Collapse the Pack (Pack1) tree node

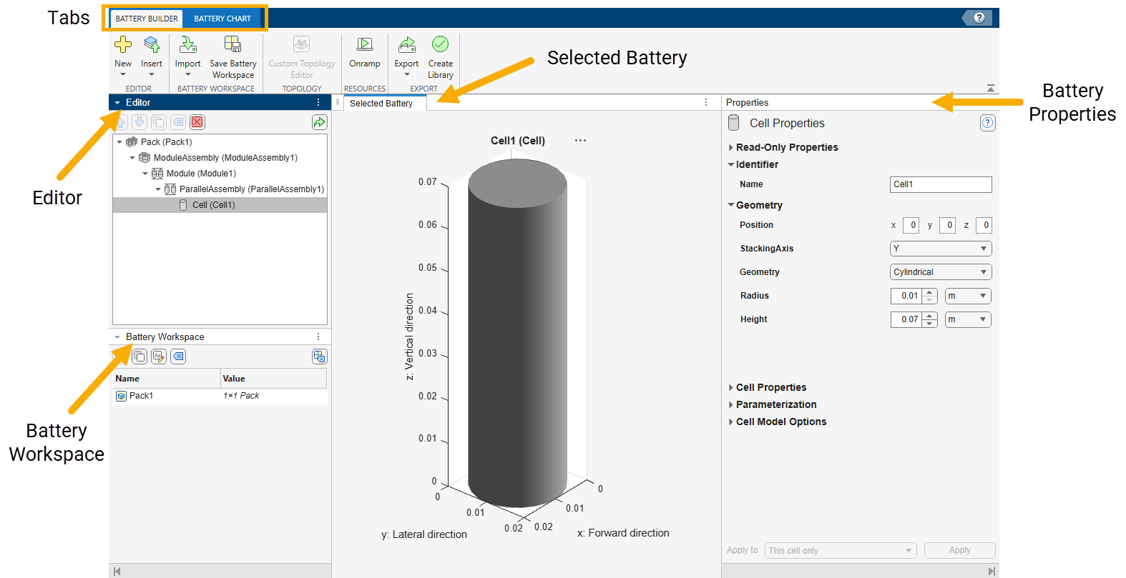pyautogui.click(x=119, y=142)
